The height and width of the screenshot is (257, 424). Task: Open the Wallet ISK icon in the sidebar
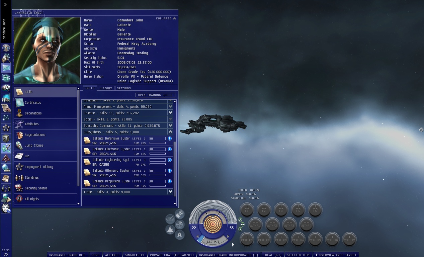click(x=6, y=148)
